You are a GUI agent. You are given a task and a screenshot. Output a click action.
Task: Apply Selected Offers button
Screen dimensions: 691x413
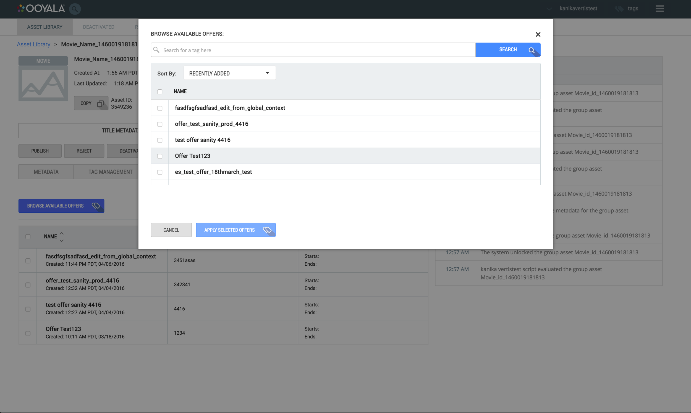click(235, 230)
